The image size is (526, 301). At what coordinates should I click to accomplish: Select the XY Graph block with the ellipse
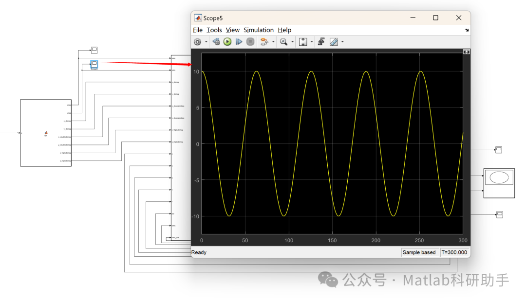click(x=499, y=183)
